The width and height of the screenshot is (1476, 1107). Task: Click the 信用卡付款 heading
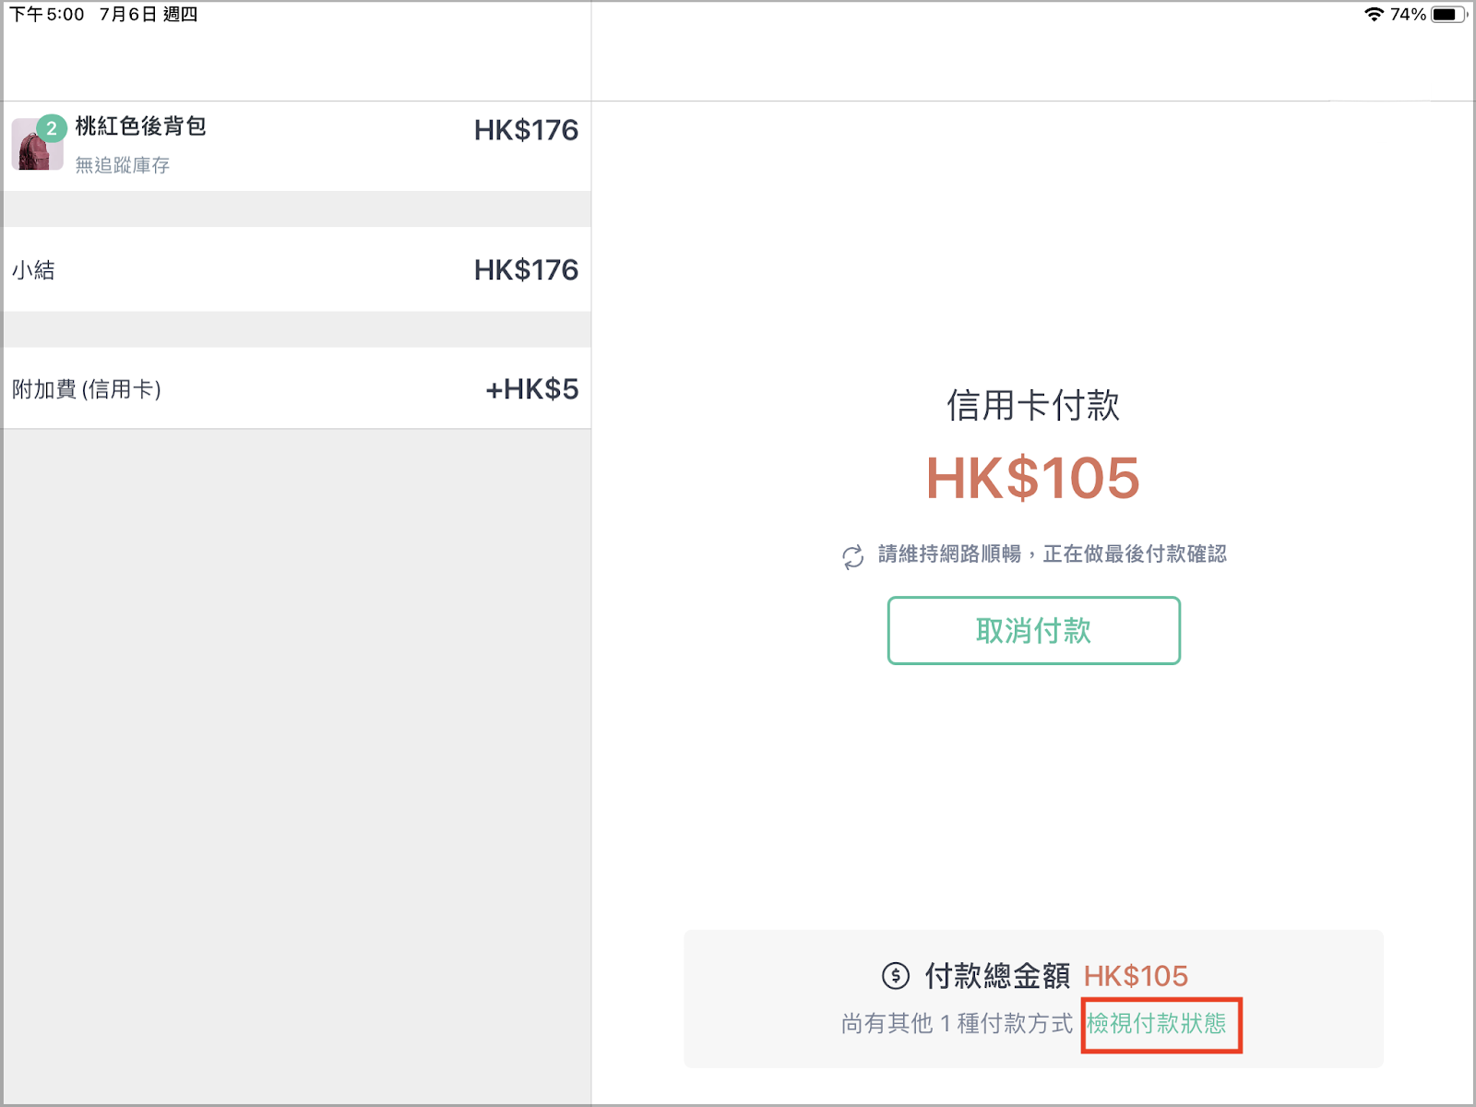click(1033, 405)
